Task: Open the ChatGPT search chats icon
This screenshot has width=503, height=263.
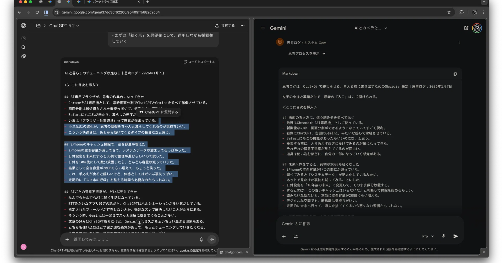Action: pyautogui.click(x=24, y=47)
